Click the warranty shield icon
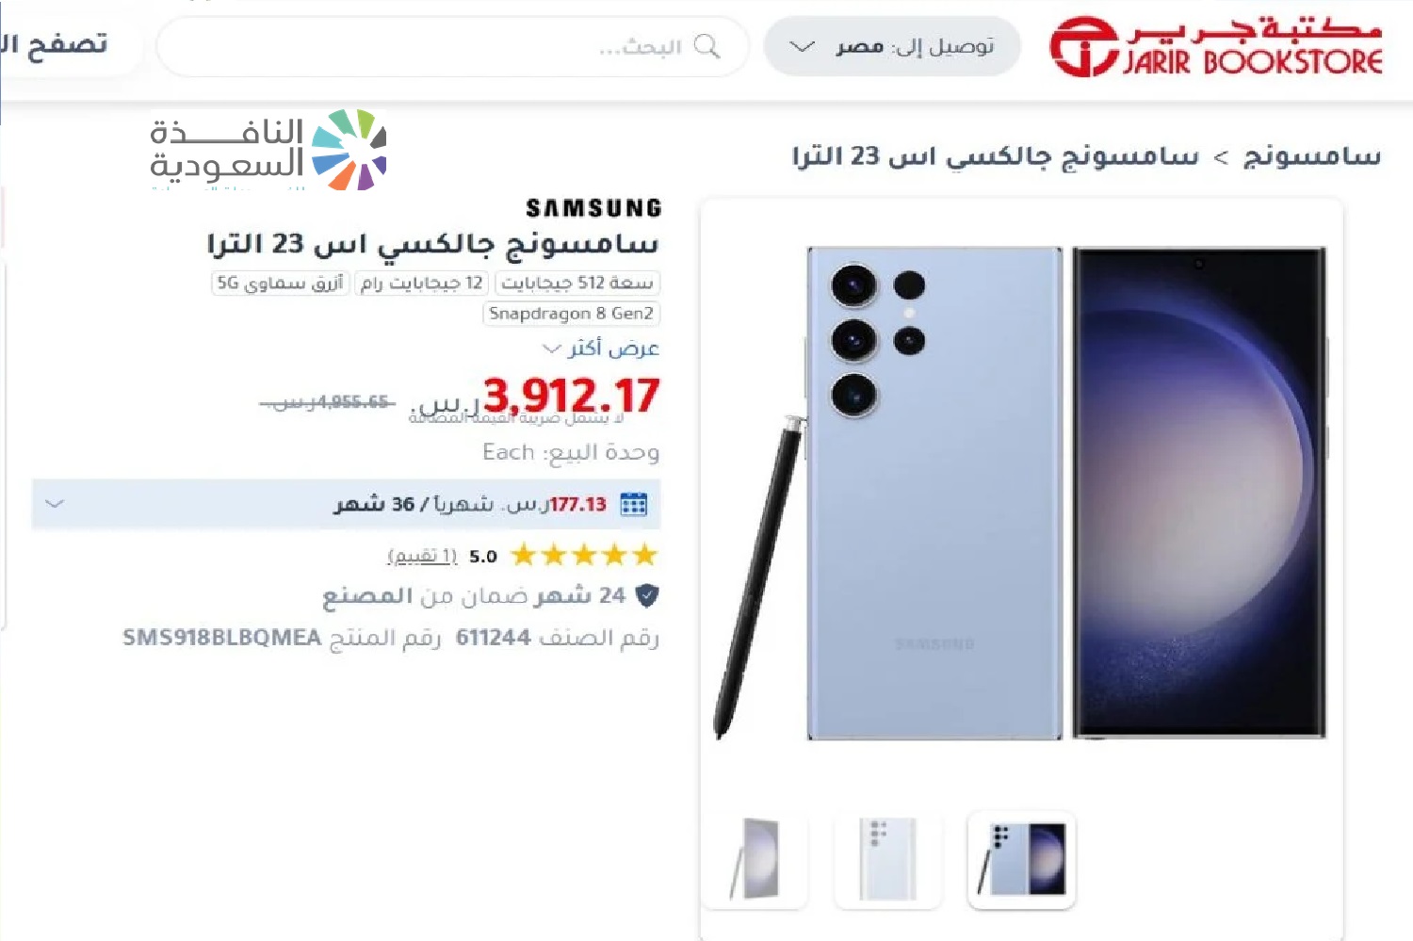The width and height of the screenshot is (1413, 941). pos(646,595)
